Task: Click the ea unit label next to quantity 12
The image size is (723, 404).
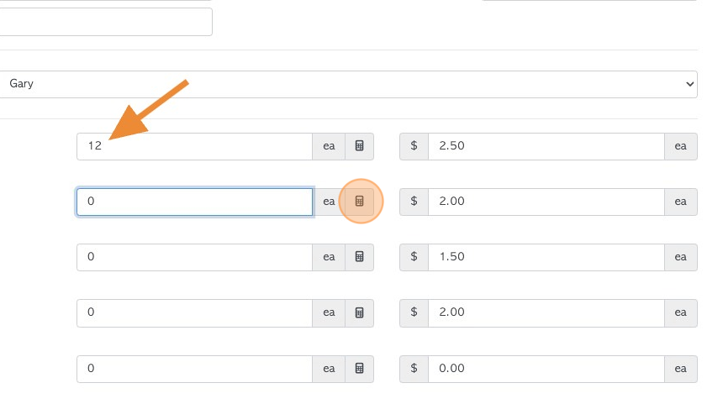Action: pos(329,146)
